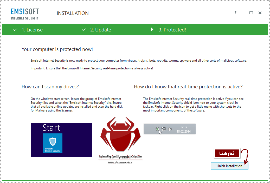Click the paragraph beginning 'On the windows start screen'

pyautogui.click(x=77, y=104)
